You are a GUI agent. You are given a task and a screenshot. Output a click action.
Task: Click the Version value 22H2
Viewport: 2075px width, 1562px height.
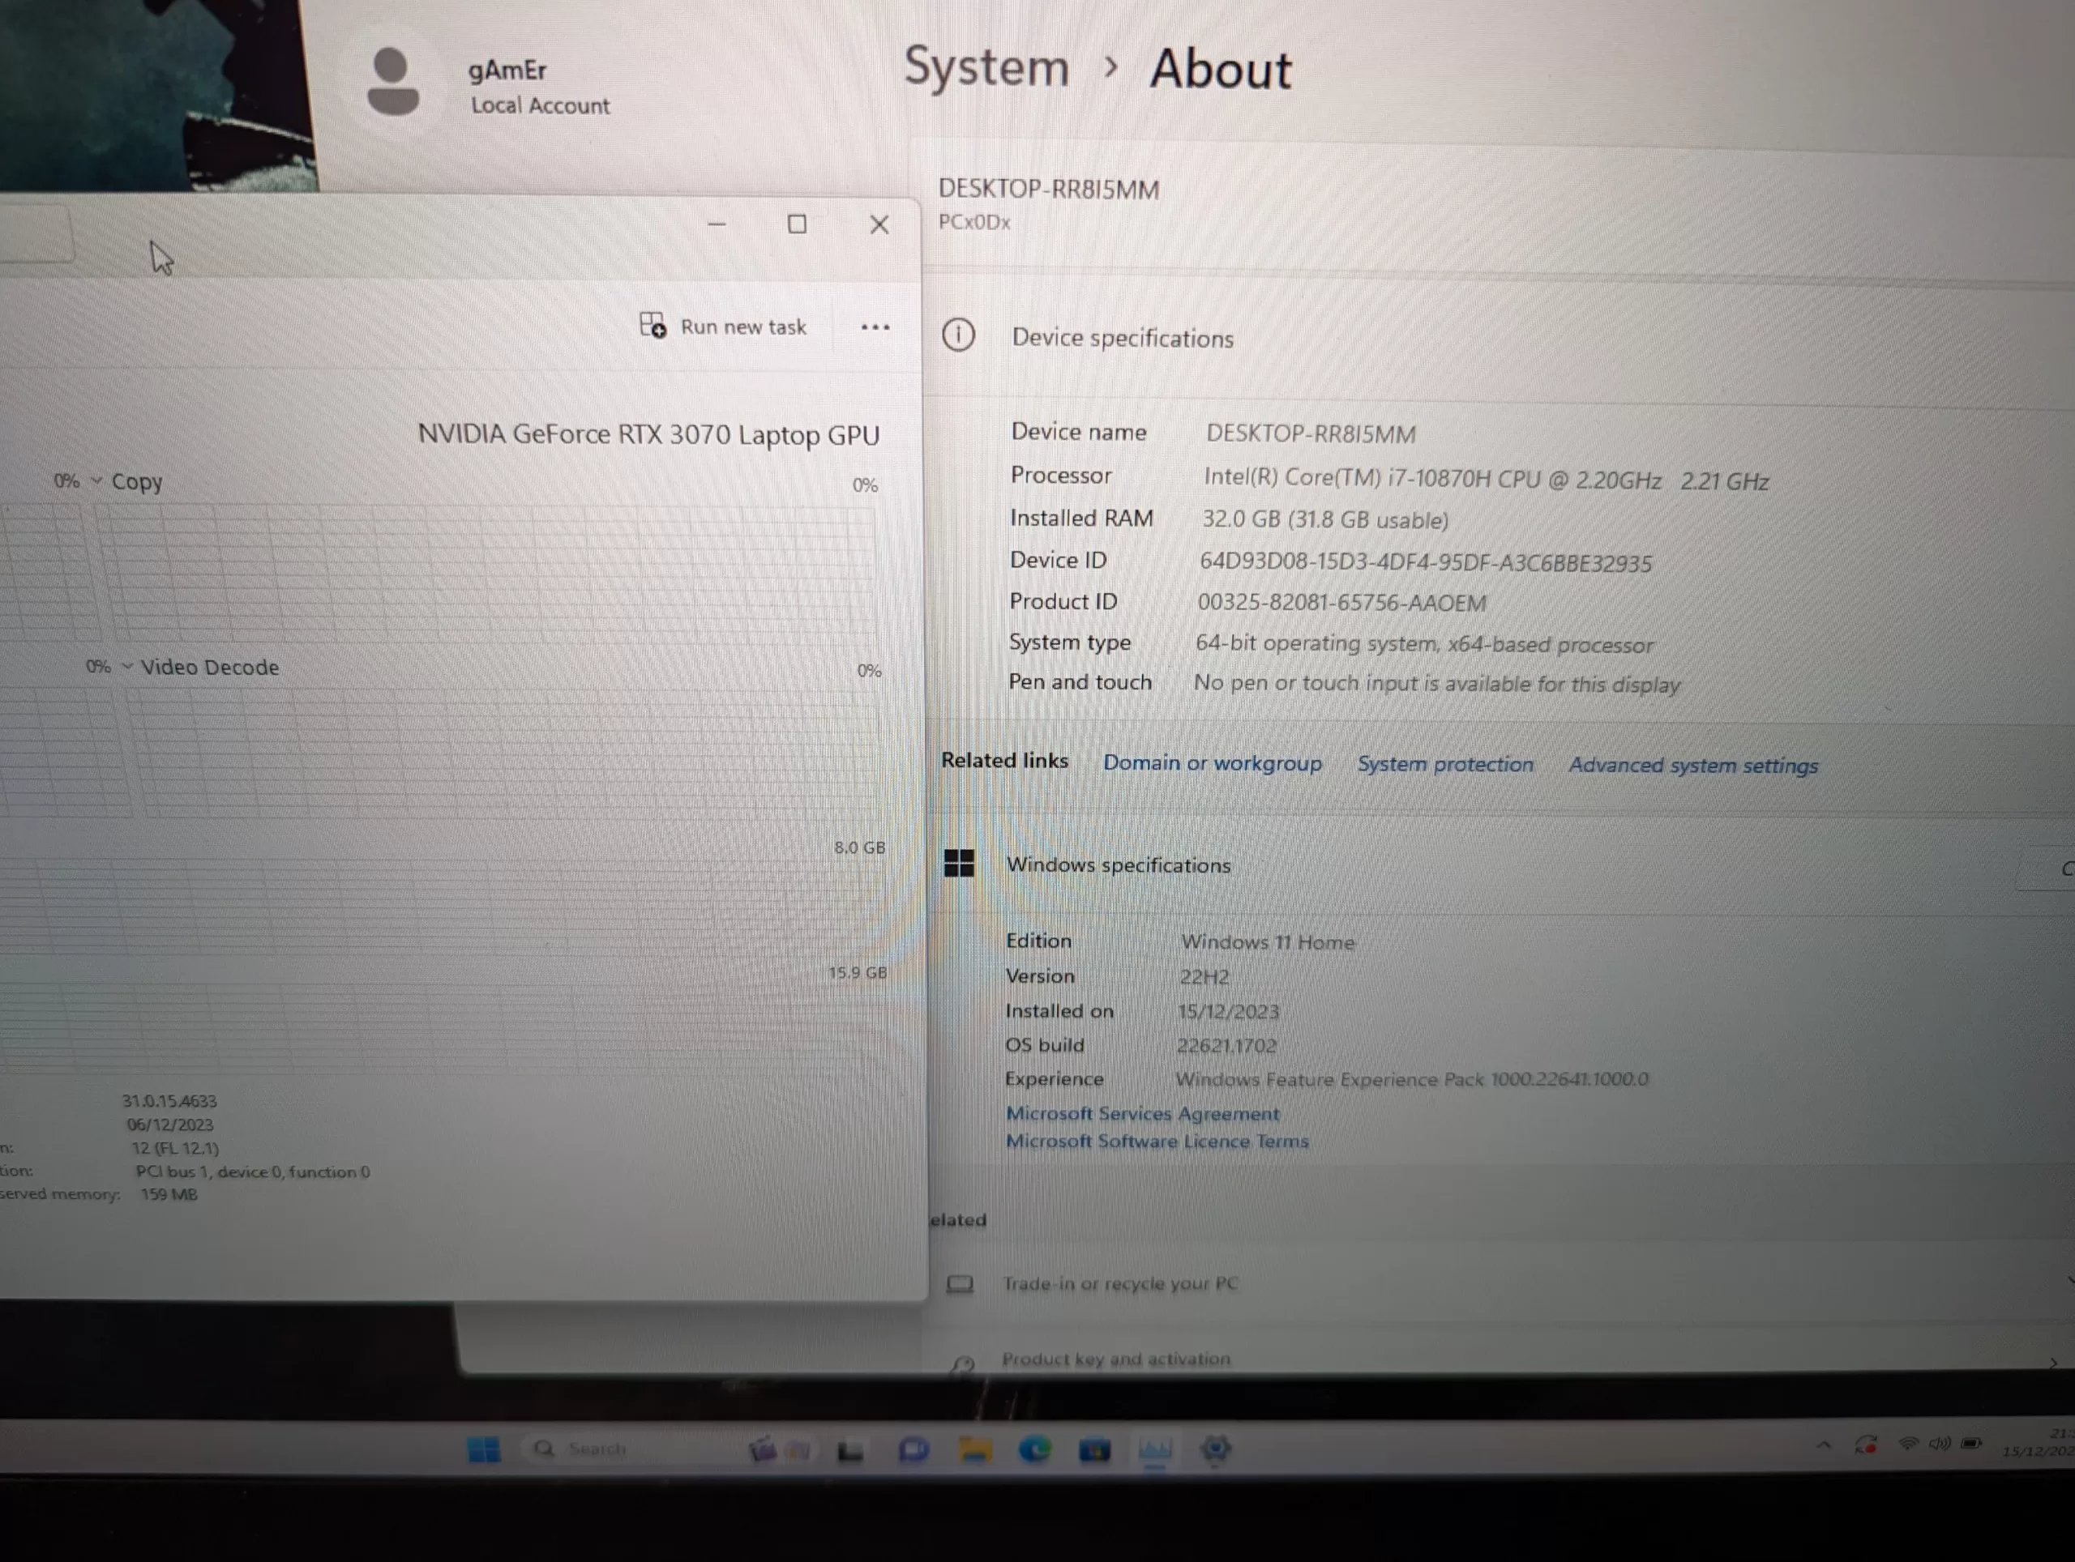(x=1204, y=976)
